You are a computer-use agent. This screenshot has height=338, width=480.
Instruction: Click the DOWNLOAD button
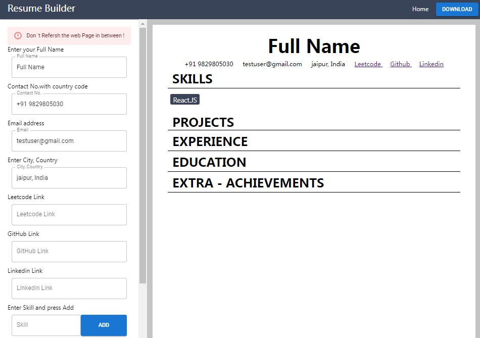pyautogui.click(x=457, y=9)
